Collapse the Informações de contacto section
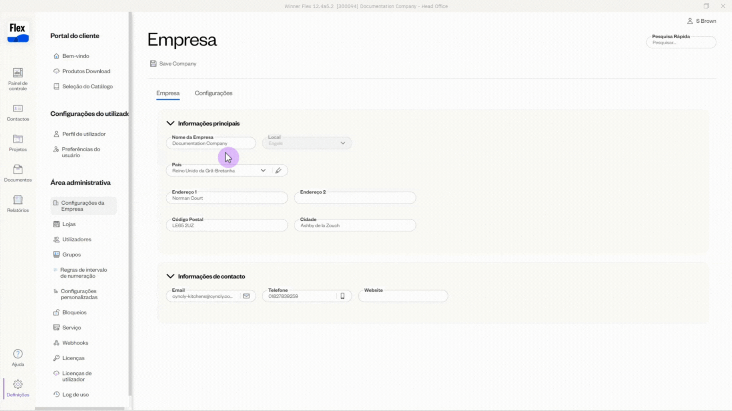 [171, 276]
